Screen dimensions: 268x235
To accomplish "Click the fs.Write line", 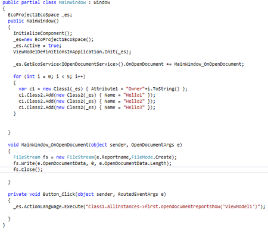I will [x=92, y=163].
